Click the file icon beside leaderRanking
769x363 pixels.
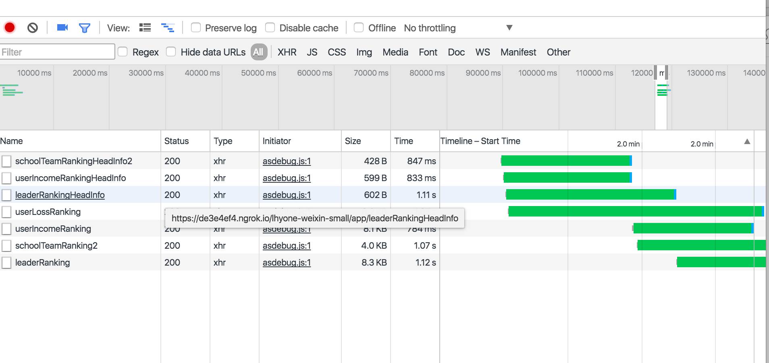[x=6, y=263]
